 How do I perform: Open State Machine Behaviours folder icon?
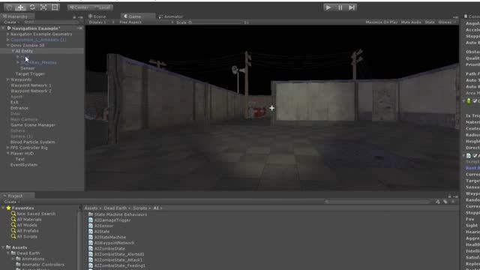click(91, 214)
